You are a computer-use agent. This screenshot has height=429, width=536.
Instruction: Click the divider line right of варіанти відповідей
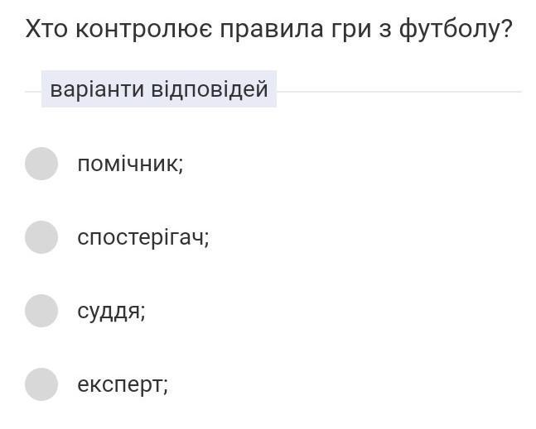(399, 92)
